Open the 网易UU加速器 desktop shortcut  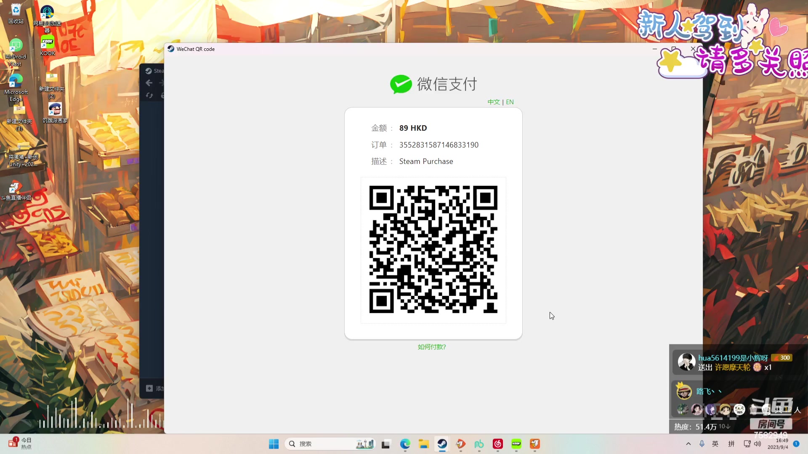47,18
